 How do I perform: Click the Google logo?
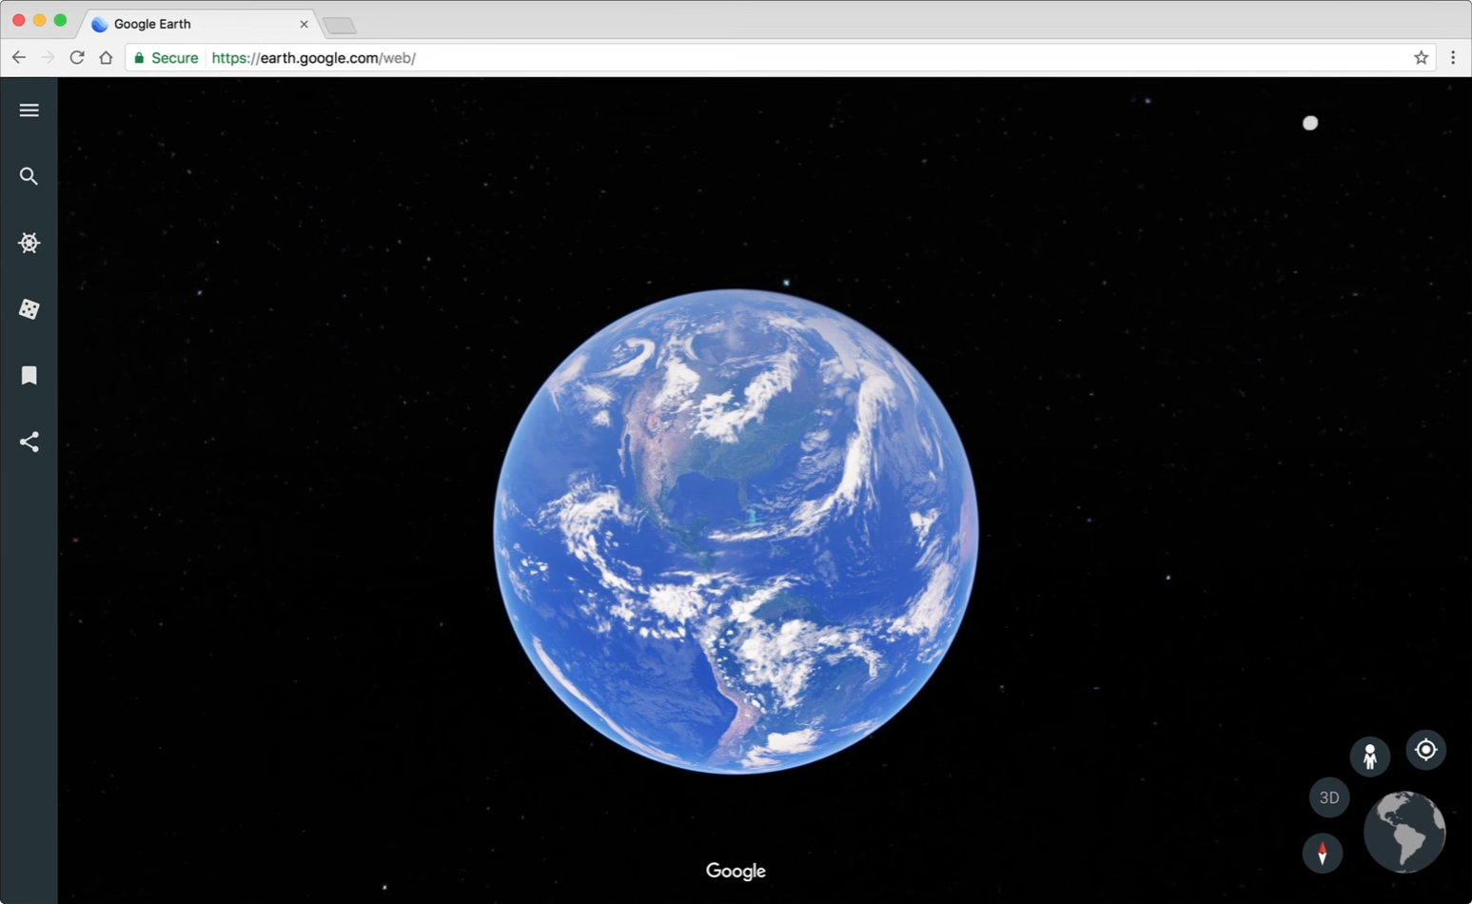pos(735,870)
